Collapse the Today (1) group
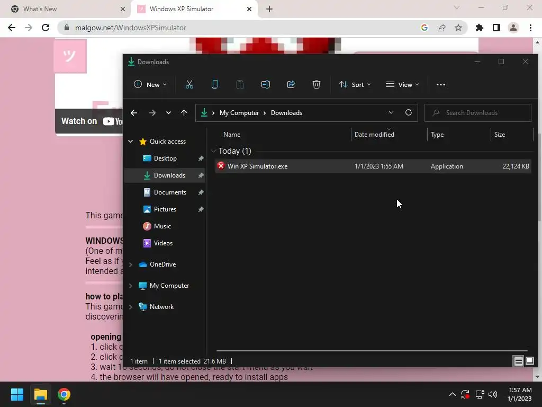542x407 pixels. click(213, 151)
